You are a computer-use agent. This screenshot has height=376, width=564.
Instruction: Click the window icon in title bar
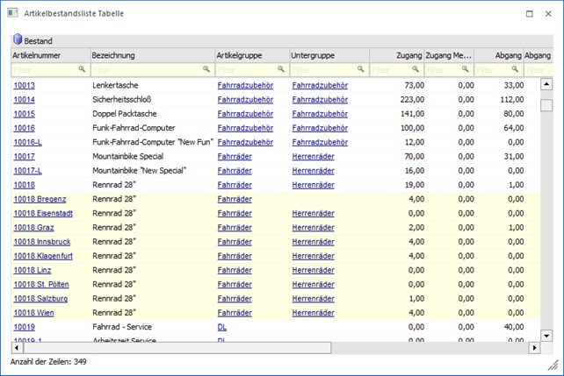pos(12,13)
